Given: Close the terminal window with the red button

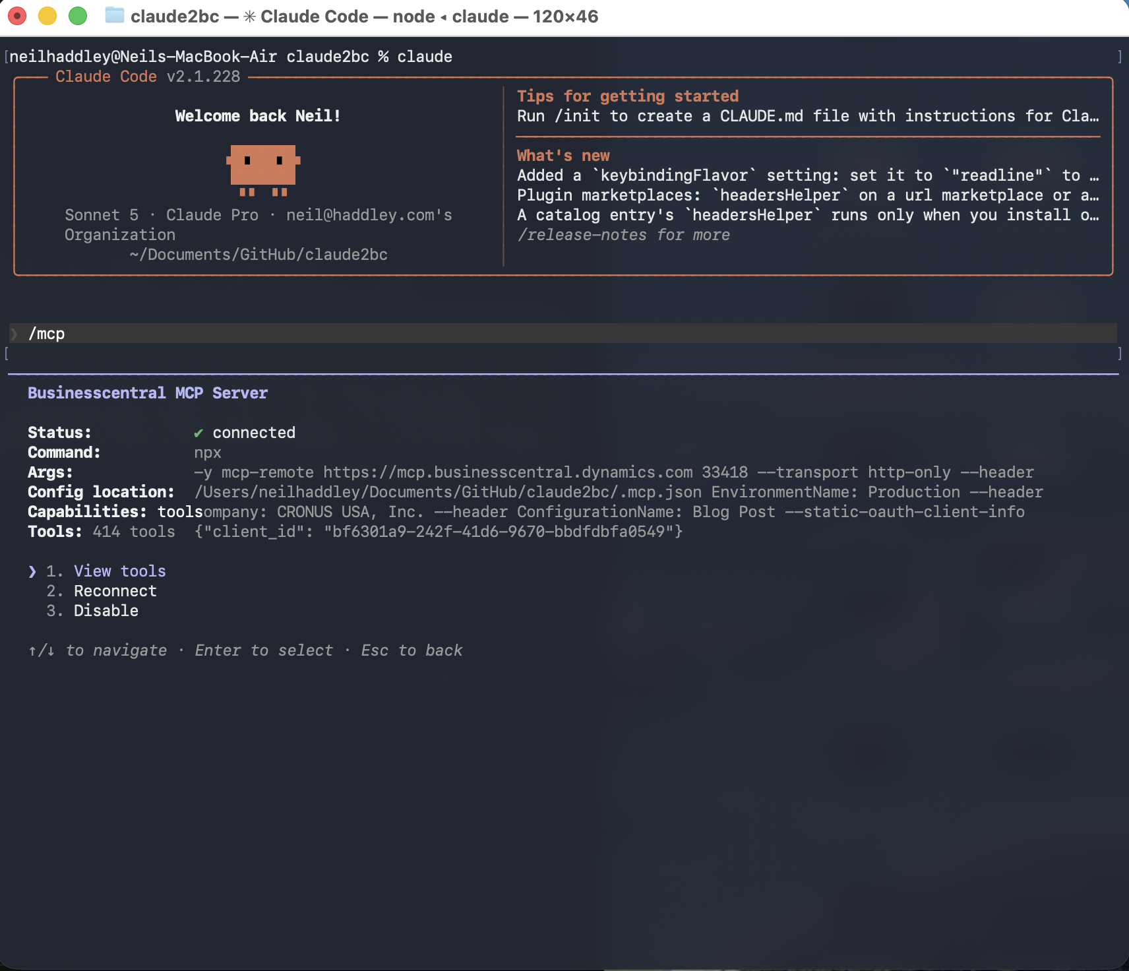Looking at the screenshot, I should coord(17,16).
